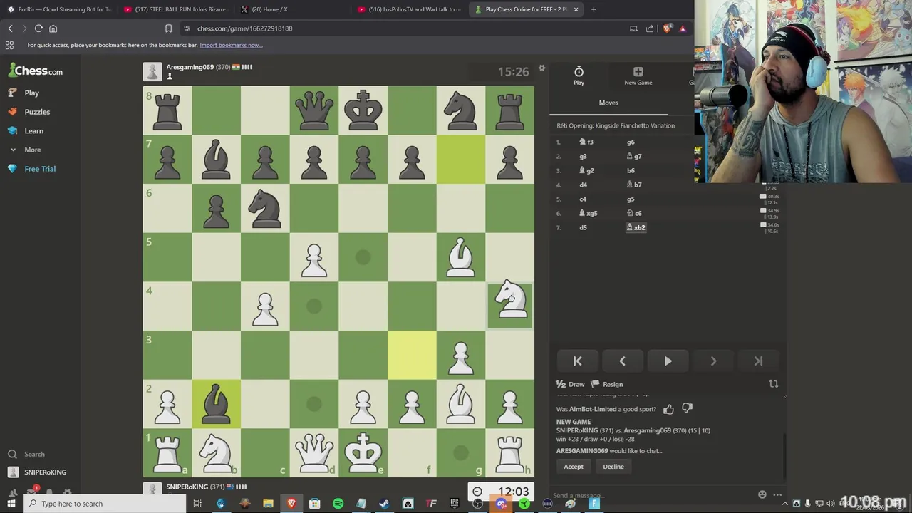Select move 6. Bxg5 in move list
Image resolution: width=912 pixels, height=513 pixels.
pyautogui.click(x=589, y=213)
